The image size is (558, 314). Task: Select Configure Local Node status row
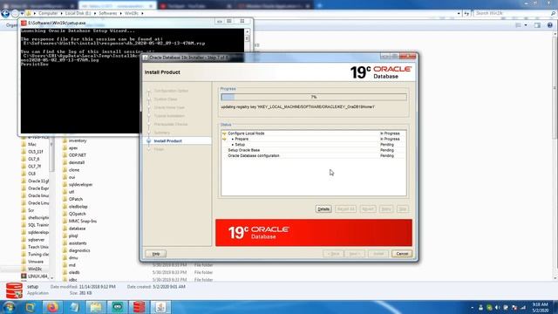pyautogui.click(x=314, y=133)
